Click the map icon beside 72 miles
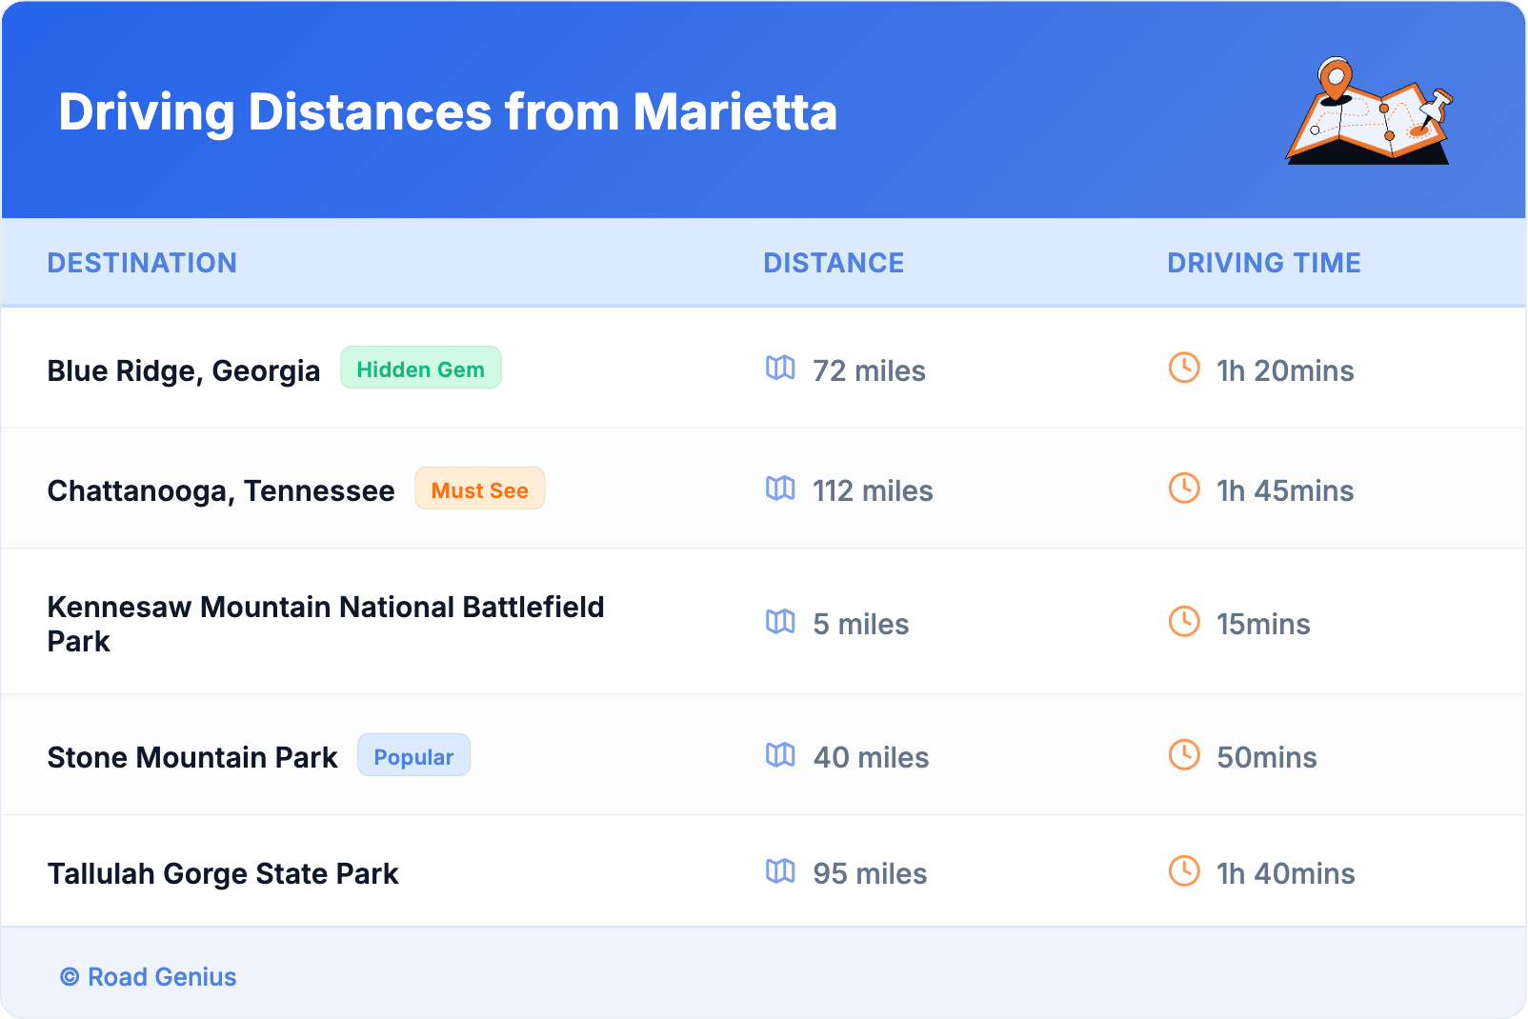1528x1019 pixels. tap(780, 368)
